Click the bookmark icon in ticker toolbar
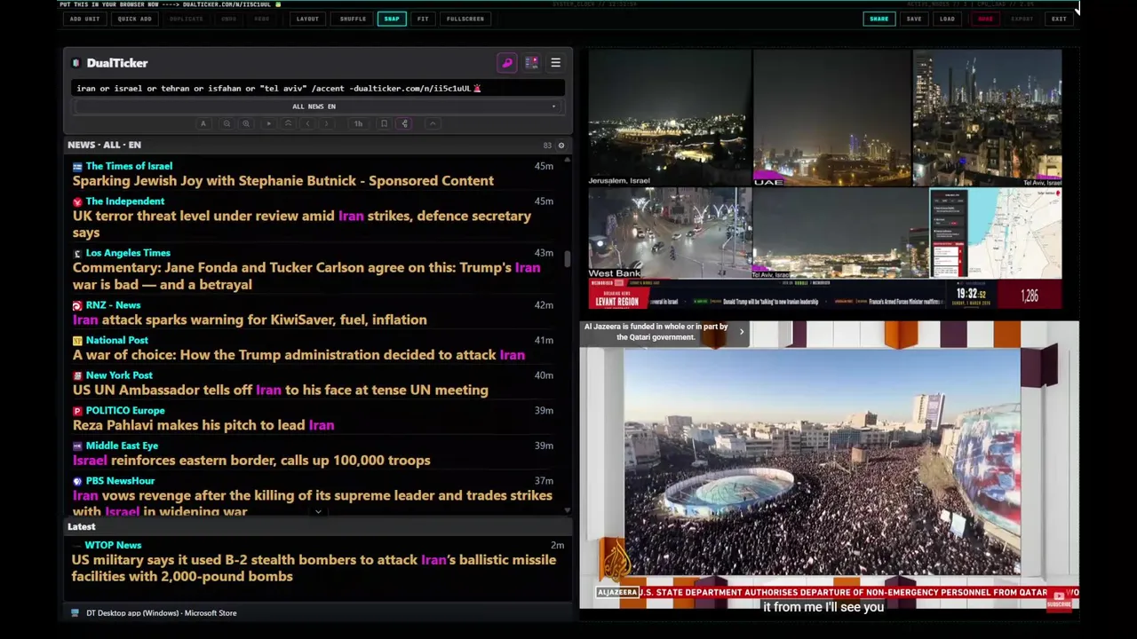The width and height of the screenshot is (1137, 639). [384, 124]
